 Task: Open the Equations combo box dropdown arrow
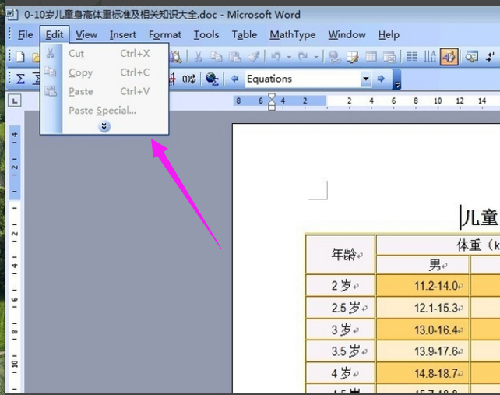click(x=365, y=79)
